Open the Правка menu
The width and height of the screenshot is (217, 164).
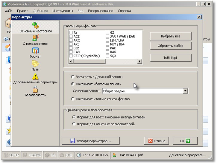pyautogui.click(x=23, y=11)
